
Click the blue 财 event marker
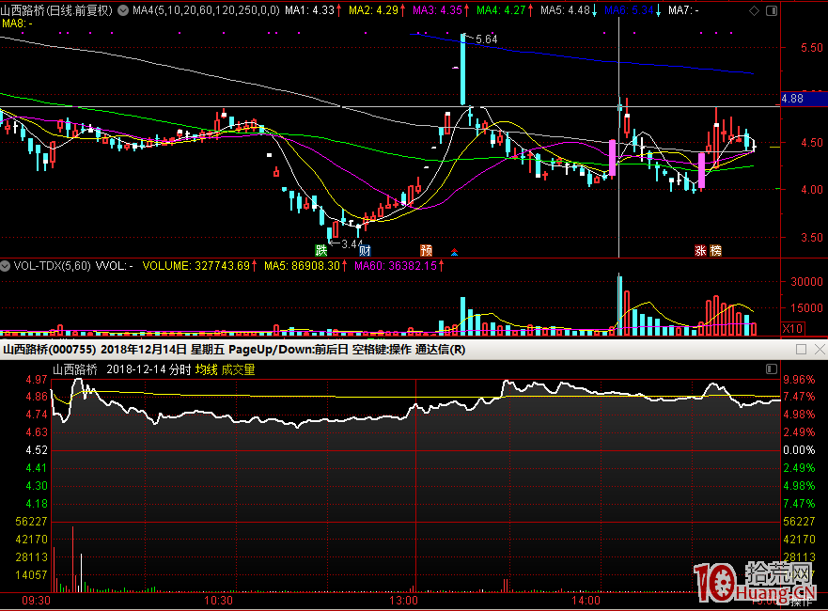click(x=365, y=250)
